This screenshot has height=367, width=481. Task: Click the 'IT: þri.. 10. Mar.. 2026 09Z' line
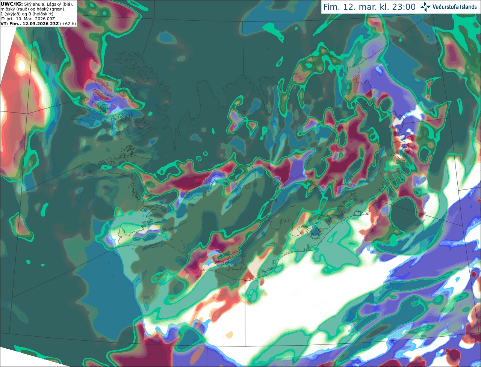click(28, 19)
